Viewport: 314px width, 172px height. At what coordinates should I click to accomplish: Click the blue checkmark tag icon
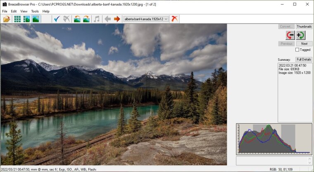(57, 19)
